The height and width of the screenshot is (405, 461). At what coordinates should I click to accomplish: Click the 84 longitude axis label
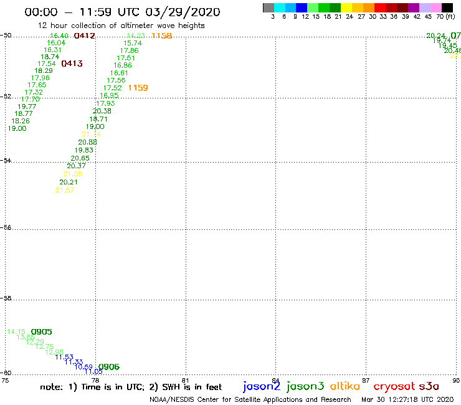click(x=275, y=380)
